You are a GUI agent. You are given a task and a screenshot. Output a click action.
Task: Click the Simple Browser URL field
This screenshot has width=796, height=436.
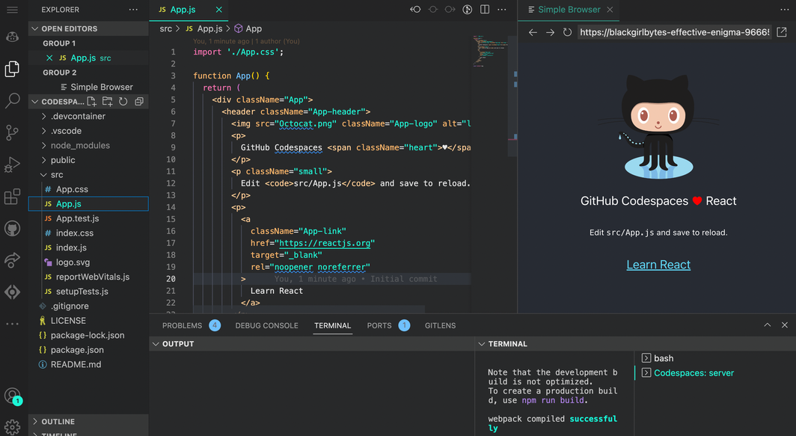point(675,32)
